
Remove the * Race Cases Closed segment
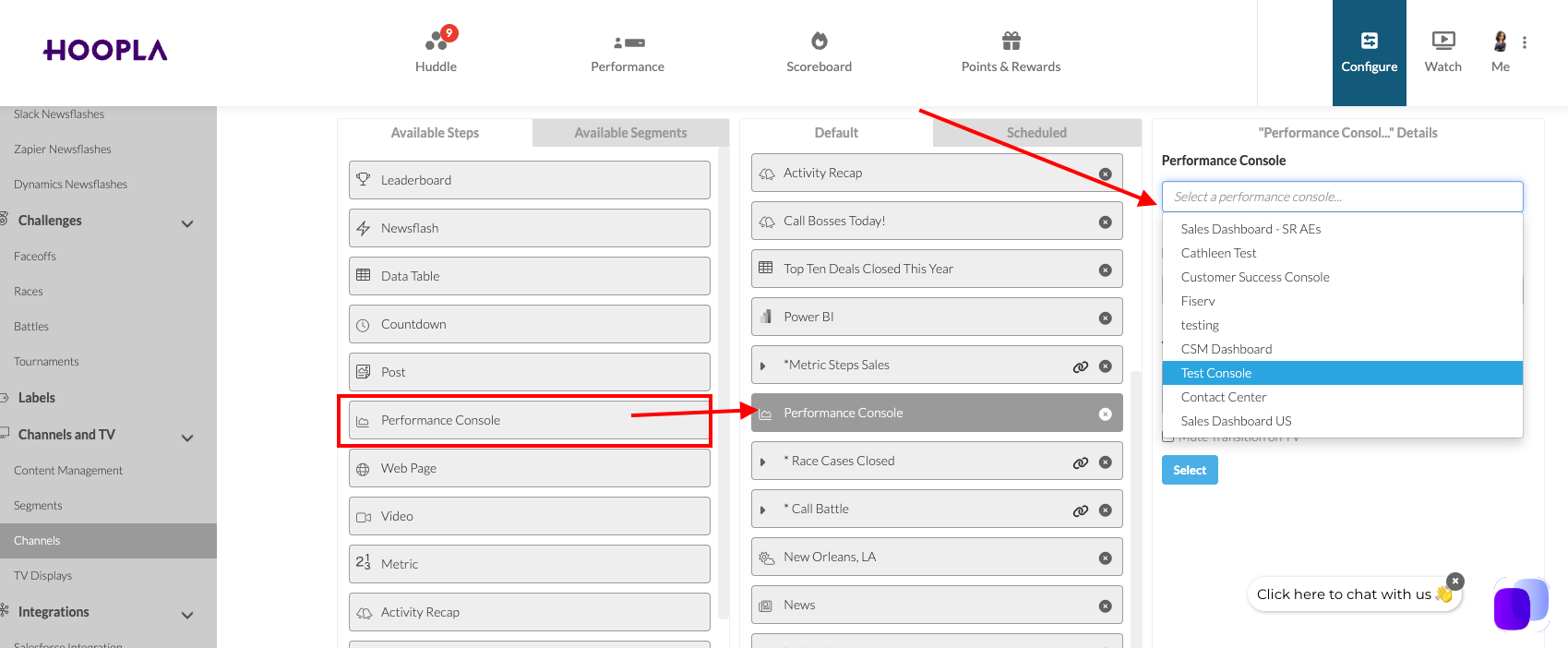coord(1106,462)
